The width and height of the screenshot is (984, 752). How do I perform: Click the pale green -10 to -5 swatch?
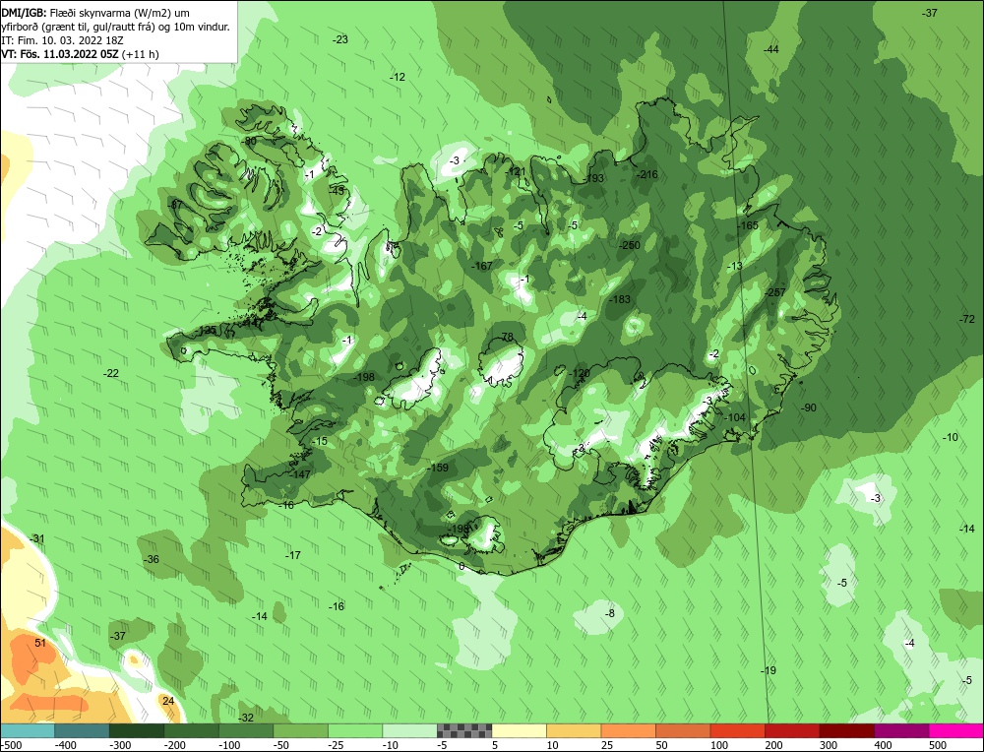coord(409,730)
